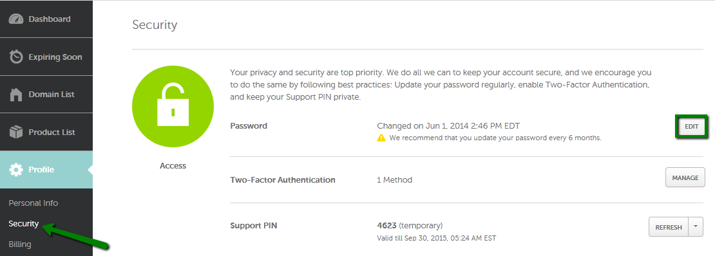Viewport: 715px width, 256px height.
Task: Click the Profile gear icon
Action: click(x=16, y=170)
